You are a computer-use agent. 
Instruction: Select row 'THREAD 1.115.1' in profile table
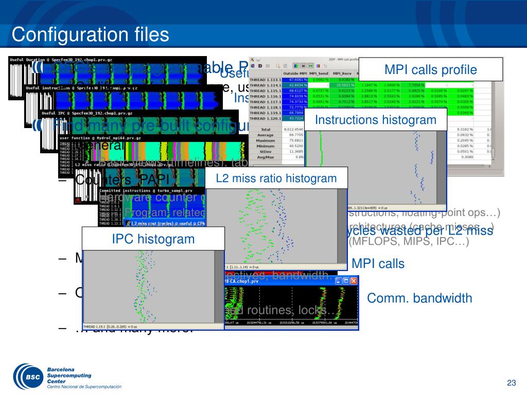coord(265,91)
